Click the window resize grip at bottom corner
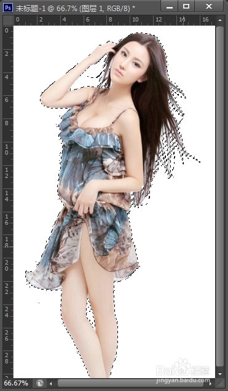 coord(220,383)
